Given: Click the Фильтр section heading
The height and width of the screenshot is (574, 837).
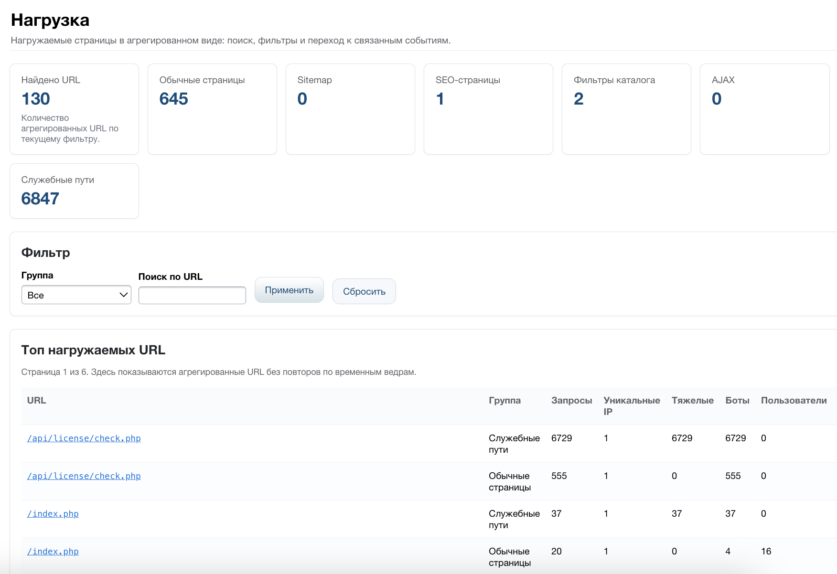Looking at the screenshot, I should [x=45, y=253].
